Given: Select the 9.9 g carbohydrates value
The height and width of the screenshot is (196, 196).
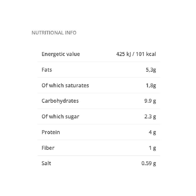Looking at the screenshot, I should (150, 101).
